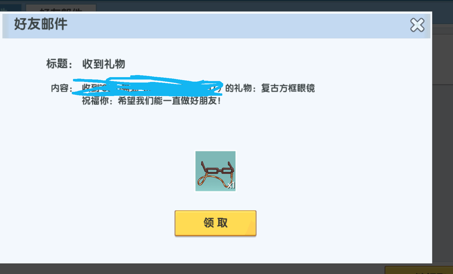The image size is (453, 274).
Task: Click the blessing message 希望我们能一直做好朋友
Action: [x=169, y=101]
